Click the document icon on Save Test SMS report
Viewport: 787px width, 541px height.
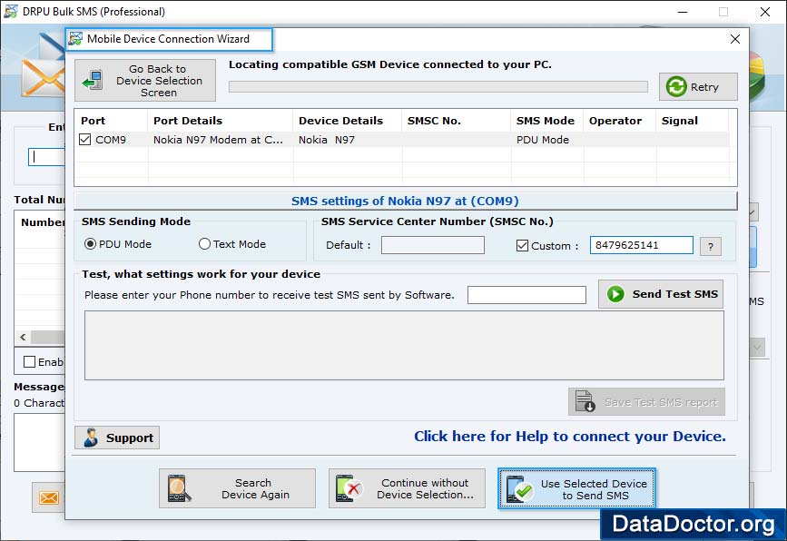(585, 401)
